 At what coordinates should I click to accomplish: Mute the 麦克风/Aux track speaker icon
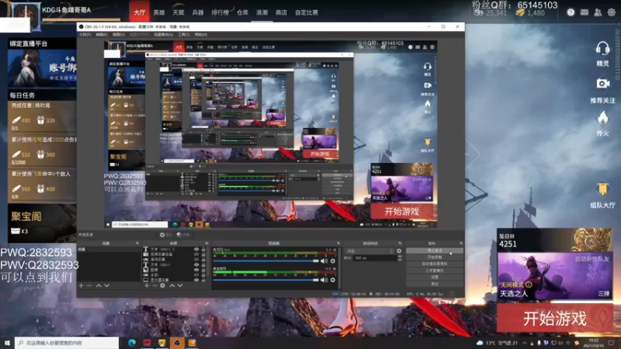[x=324, y=261]
